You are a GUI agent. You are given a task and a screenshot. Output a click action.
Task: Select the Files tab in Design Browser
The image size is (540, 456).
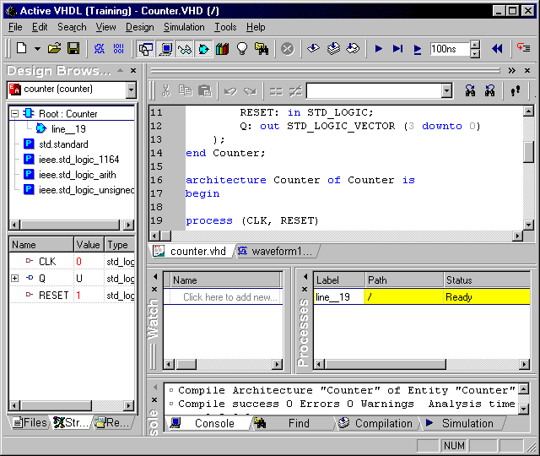pyautogui.click(x=30, y=422)
